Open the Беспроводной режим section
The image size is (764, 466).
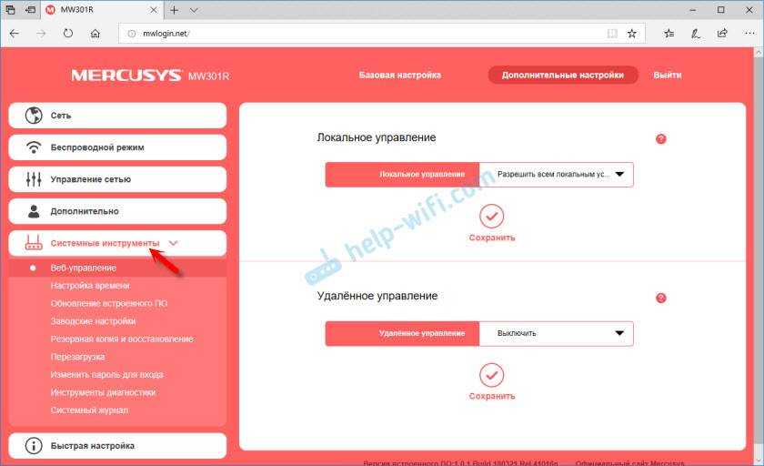coord(117,147)
